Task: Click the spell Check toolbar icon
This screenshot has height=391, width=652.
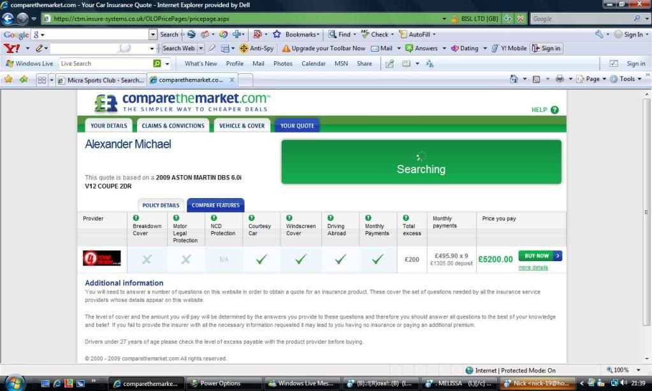Action: point(365,34)
